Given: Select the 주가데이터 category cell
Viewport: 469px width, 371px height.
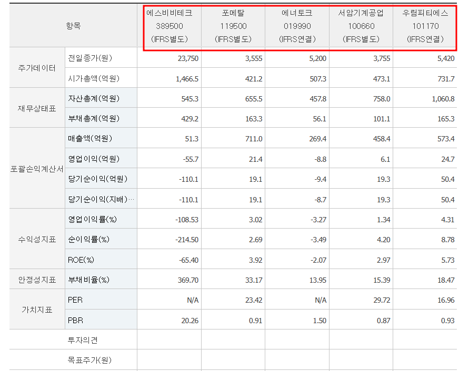Looking at the screenshot, I should (37, 68).
